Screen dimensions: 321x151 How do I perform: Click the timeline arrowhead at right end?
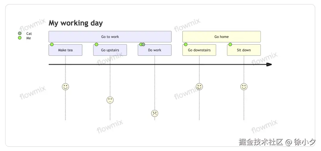coord(269,64)
